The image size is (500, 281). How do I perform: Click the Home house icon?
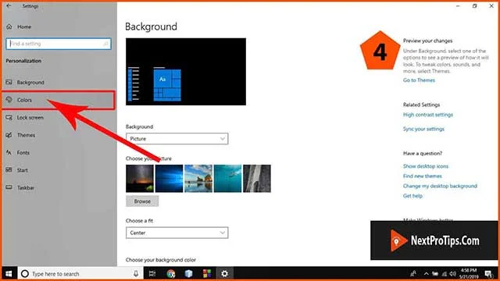coord(9,27)
